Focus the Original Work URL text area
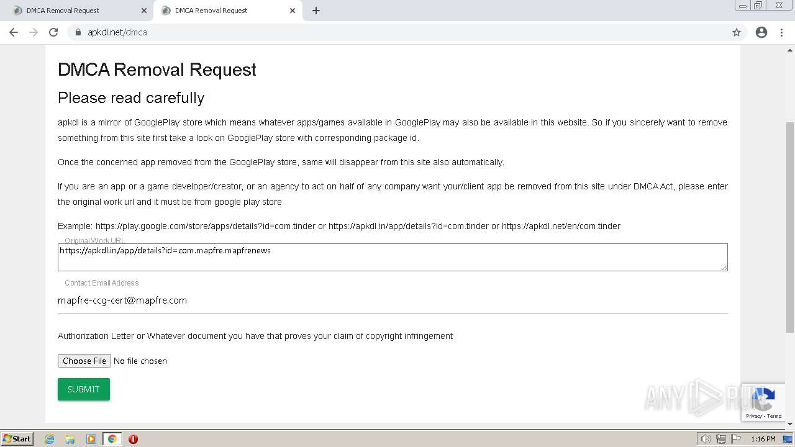This screenshot has height=447, width=795. click(393, 257)
